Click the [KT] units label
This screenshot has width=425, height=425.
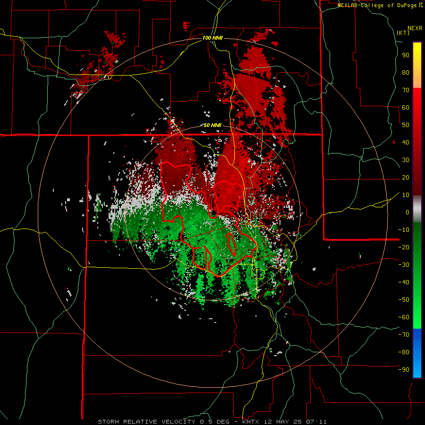click(403, 33)
